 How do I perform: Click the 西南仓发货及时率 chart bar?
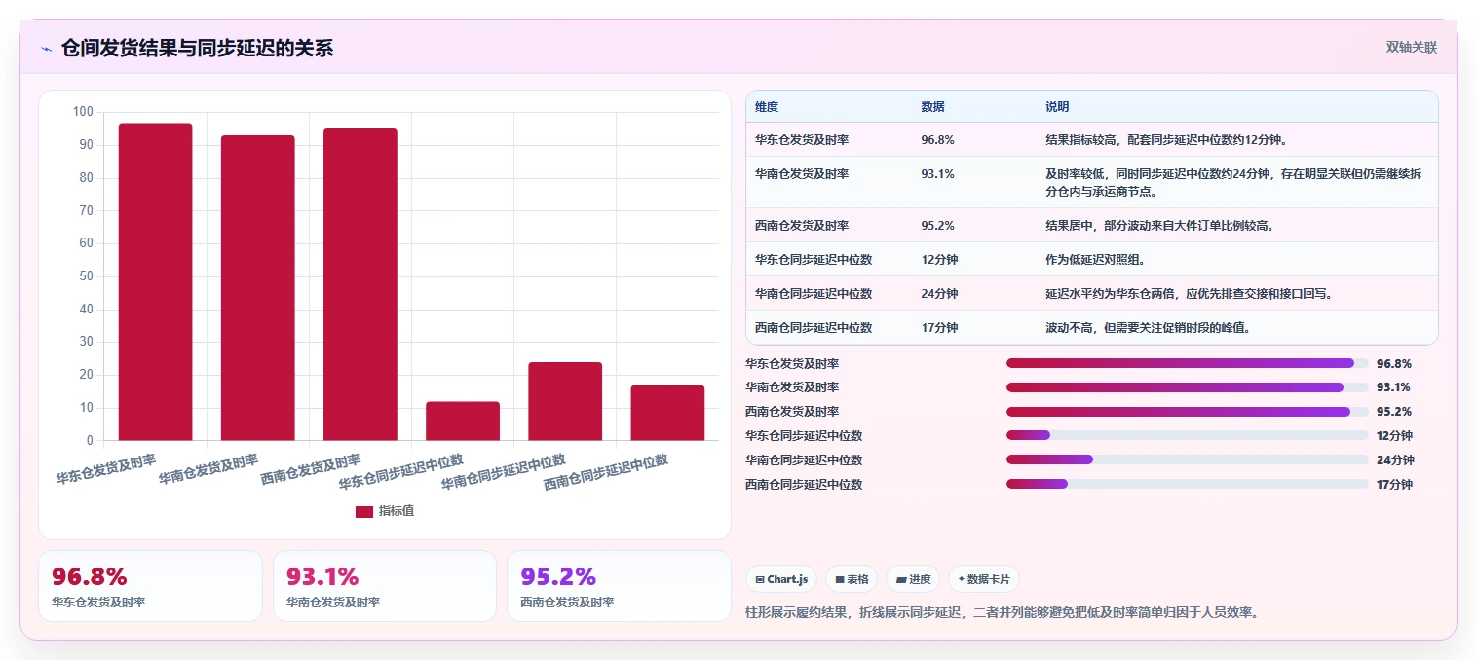[x=360, y=284]
